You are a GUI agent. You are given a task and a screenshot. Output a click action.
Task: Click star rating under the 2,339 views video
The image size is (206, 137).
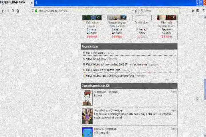coord(92,37)
